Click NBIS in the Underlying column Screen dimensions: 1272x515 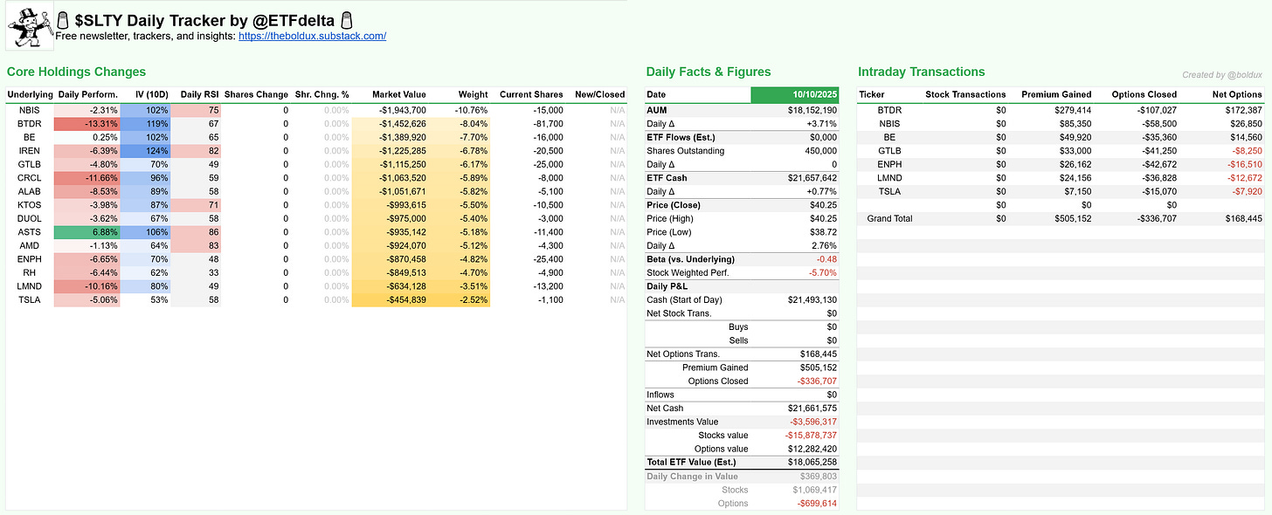[30, 110]
